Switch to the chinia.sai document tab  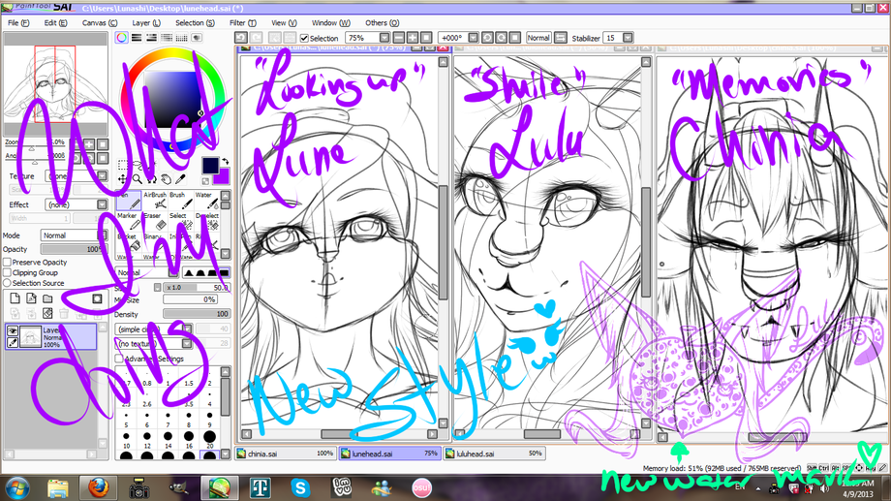[286, 454]
